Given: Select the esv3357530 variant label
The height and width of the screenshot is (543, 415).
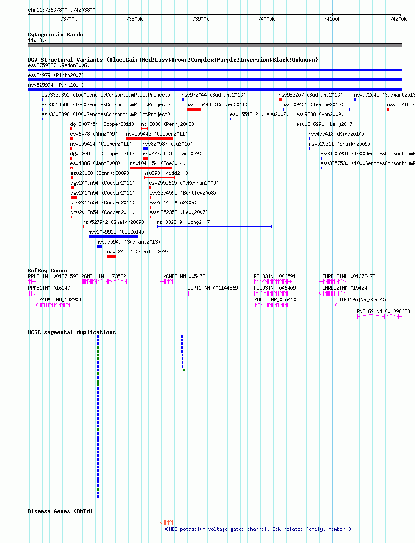Looking at the screenshot, I should pyautogui.click(x=367, y=163).
